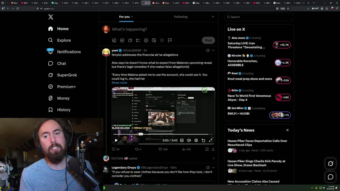Open SuperGrok from the sidebar

63,75
